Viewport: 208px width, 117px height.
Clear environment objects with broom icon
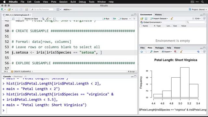coord(172,19)
